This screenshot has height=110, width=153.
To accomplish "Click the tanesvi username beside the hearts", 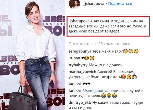I will tap(75, 84).
